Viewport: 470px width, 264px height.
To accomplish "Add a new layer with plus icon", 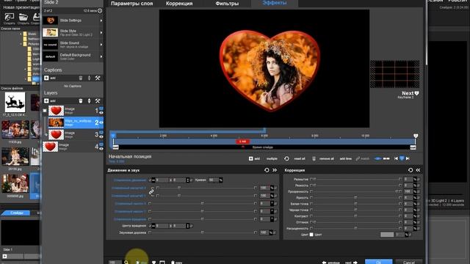I will tap(46, 101).
